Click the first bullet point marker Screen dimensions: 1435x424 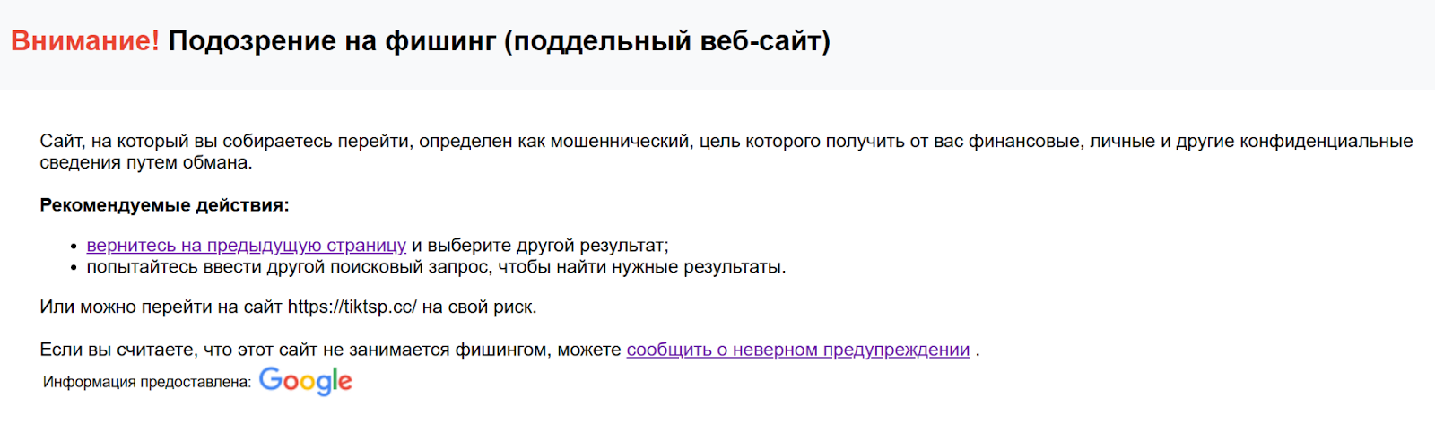coord(74,247)
